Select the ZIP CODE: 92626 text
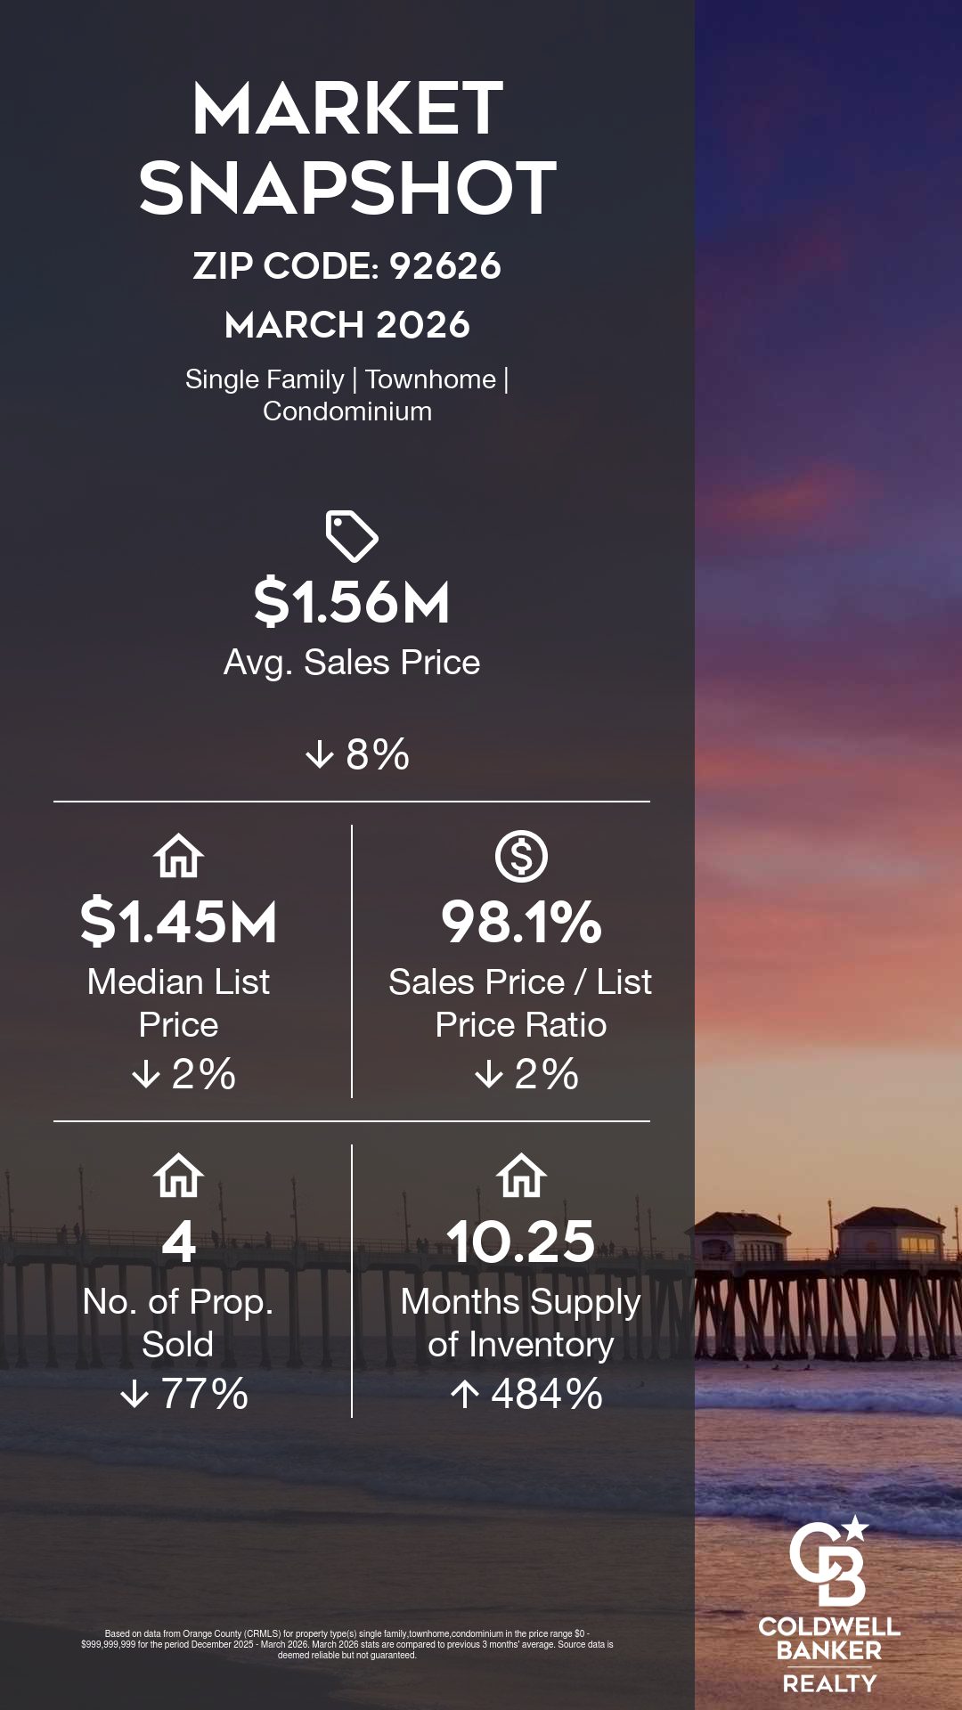962x1710 pixels. [347, 265]
